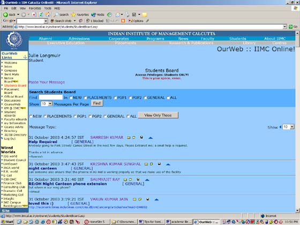Click the vertical scrollbar down arrow
Viewport: 300px width, 225px height.
pyautogui.click(x=297, y=211)
